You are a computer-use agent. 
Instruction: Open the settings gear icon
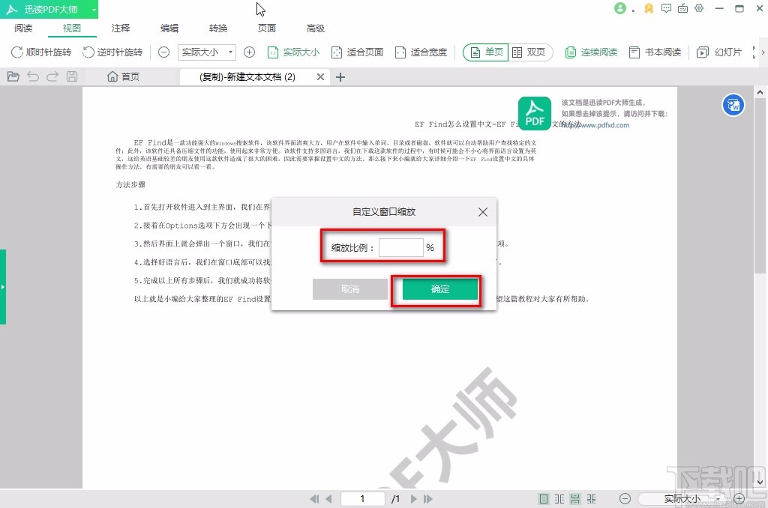tap(699, 8)
